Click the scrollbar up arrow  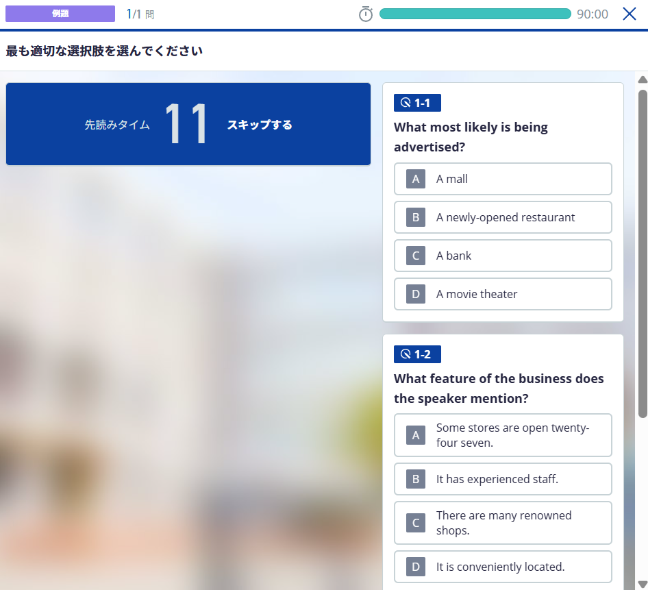(x=643, y=79)
